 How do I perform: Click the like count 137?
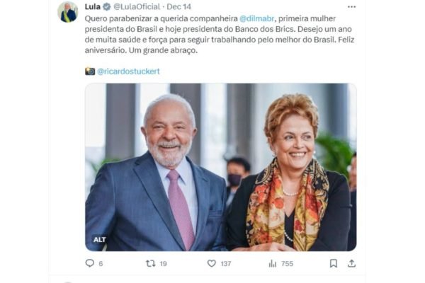pos(226,263)
